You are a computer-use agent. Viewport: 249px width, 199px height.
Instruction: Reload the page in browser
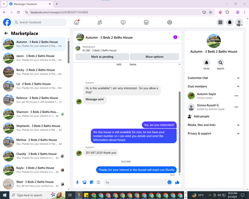[18, 12]
